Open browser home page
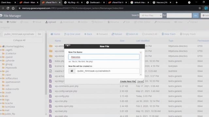 point(13,8)
